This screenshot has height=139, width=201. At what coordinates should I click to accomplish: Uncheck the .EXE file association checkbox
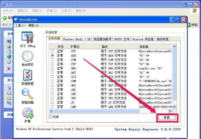pyautogui.click(x=52, y=55)
